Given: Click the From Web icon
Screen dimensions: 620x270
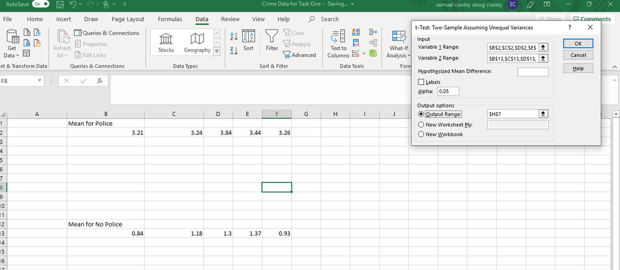Looking at the screenshot, I should coord(27,43).
